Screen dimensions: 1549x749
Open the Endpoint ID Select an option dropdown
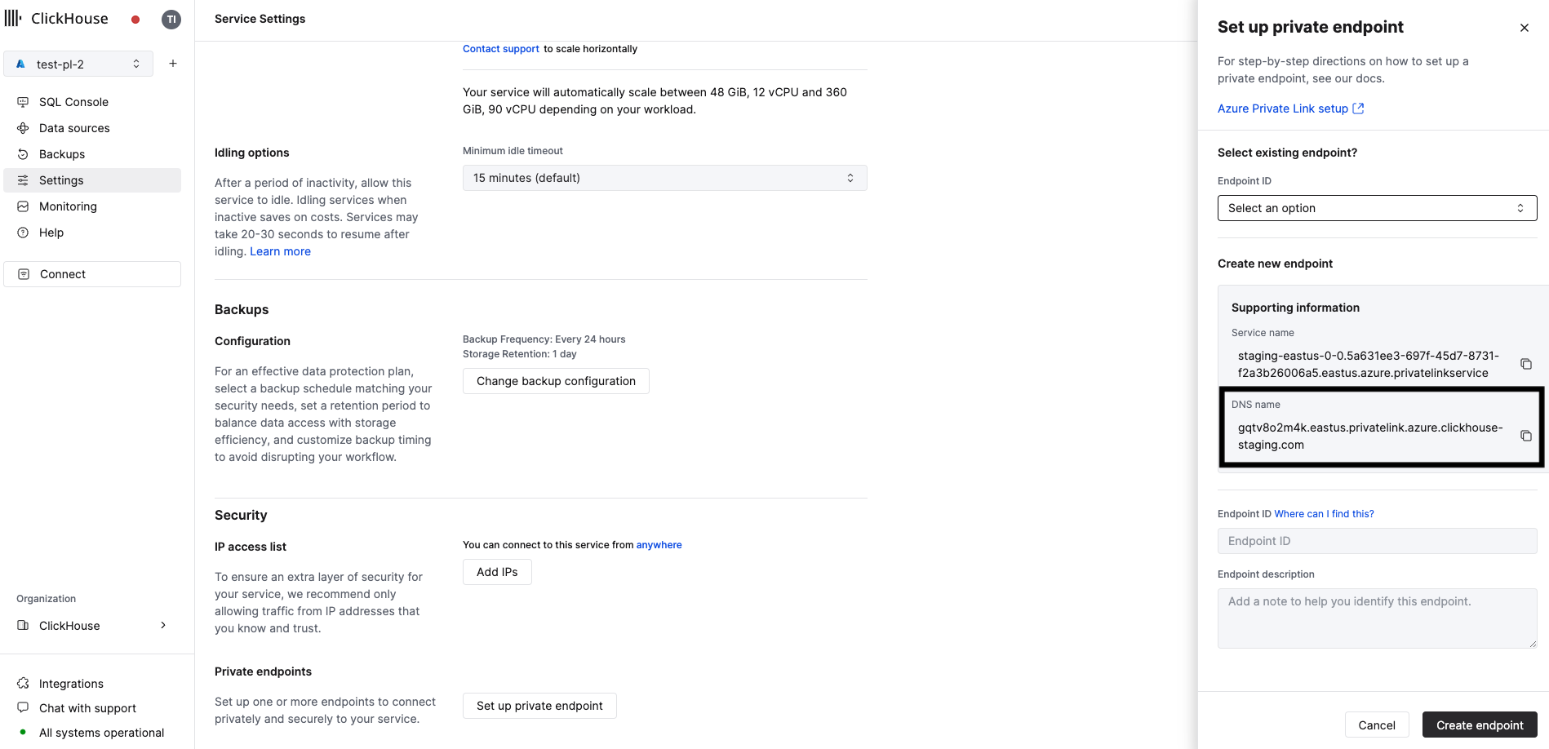click(1376, 207)
